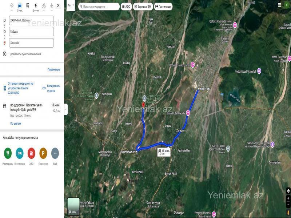Click the 13 мин. route callout on map
This screenshot has width=291, height=218.
coord(164,152)
